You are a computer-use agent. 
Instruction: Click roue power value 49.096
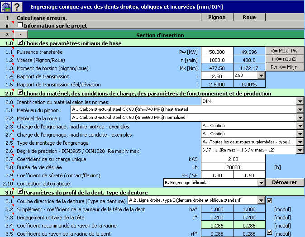249,52
